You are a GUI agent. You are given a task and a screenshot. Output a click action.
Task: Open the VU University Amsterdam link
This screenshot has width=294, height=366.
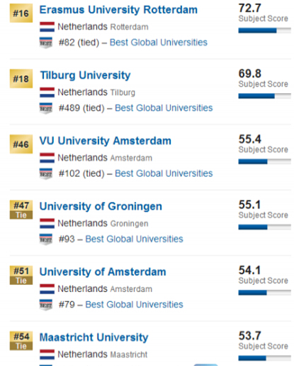tap(105, 141)
